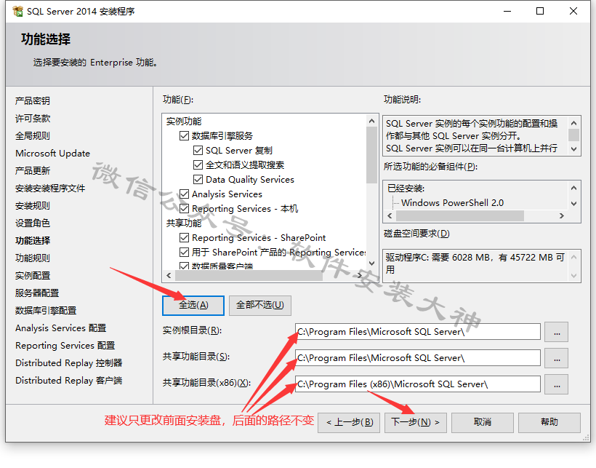
Task: Click feature list horizontal scrollbar thumb
Action: [249, 276]
